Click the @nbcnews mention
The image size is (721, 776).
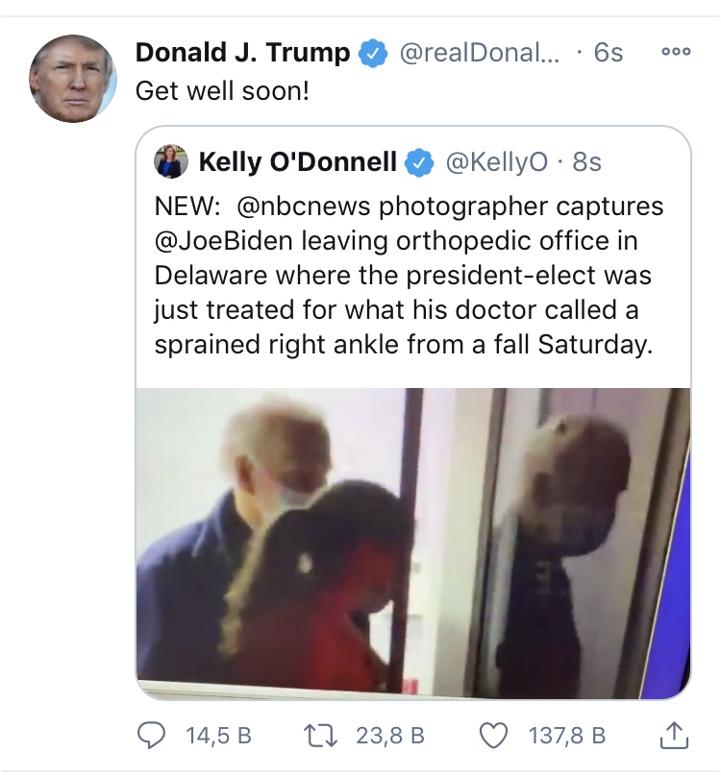[303, 206]
